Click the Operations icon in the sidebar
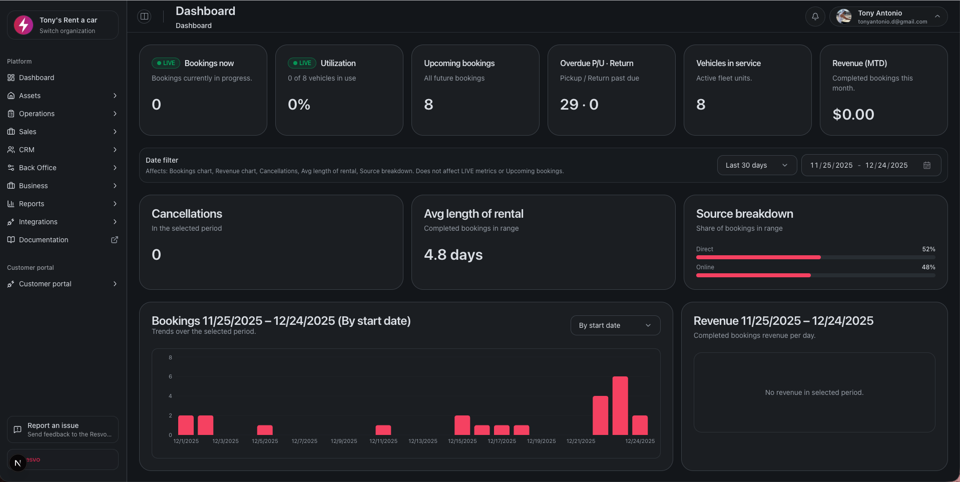 pos(11,114)
